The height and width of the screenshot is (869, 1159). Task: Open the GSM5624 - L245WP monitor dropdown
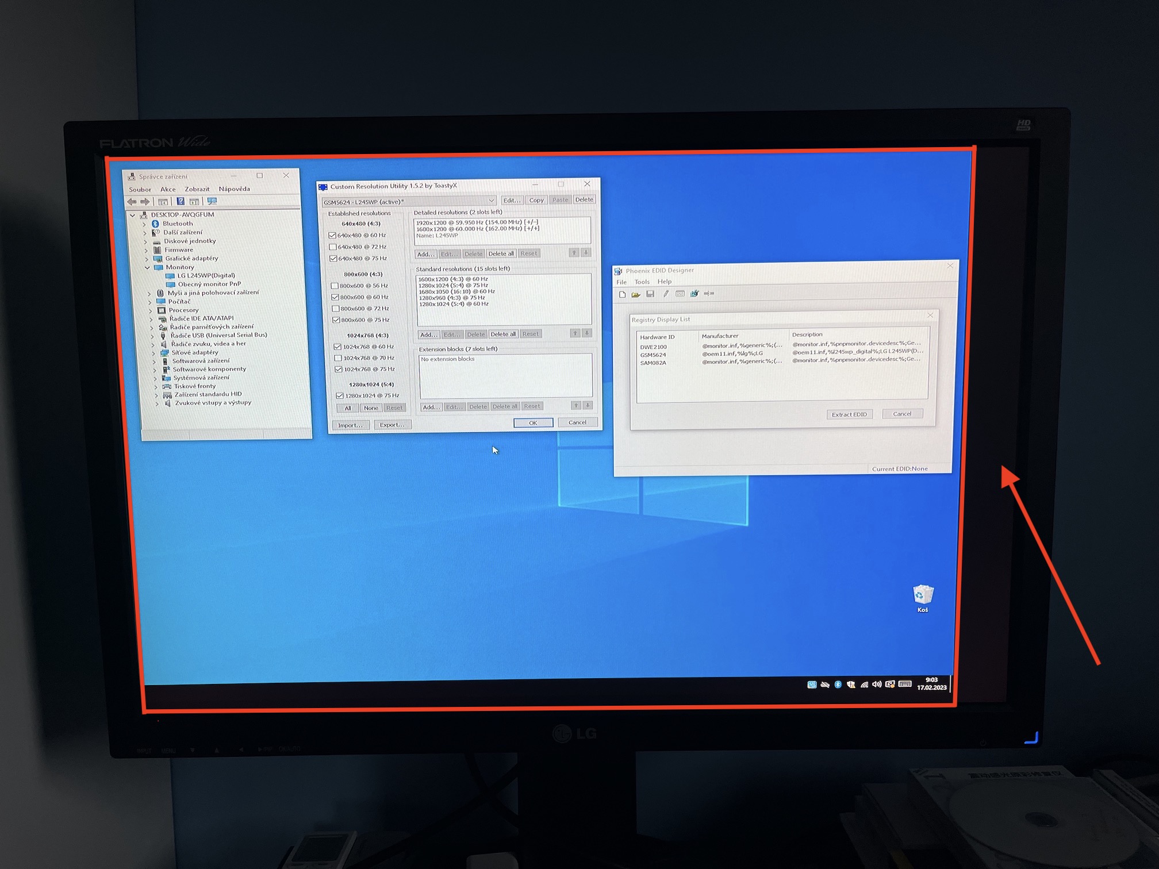point(491,201)
